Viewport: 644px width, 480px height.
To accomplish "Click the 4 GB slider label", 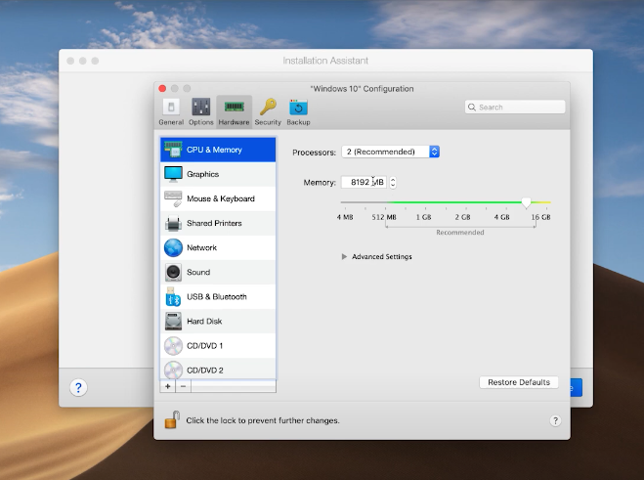I will click(501, 217).
